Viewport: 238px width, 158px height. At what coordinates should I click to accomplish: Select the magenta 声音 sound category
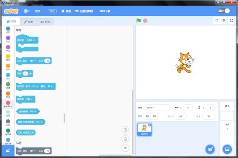8,48
